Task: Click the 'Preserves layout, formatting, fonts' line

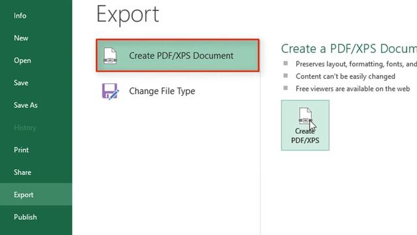Action: click(356, 64)
